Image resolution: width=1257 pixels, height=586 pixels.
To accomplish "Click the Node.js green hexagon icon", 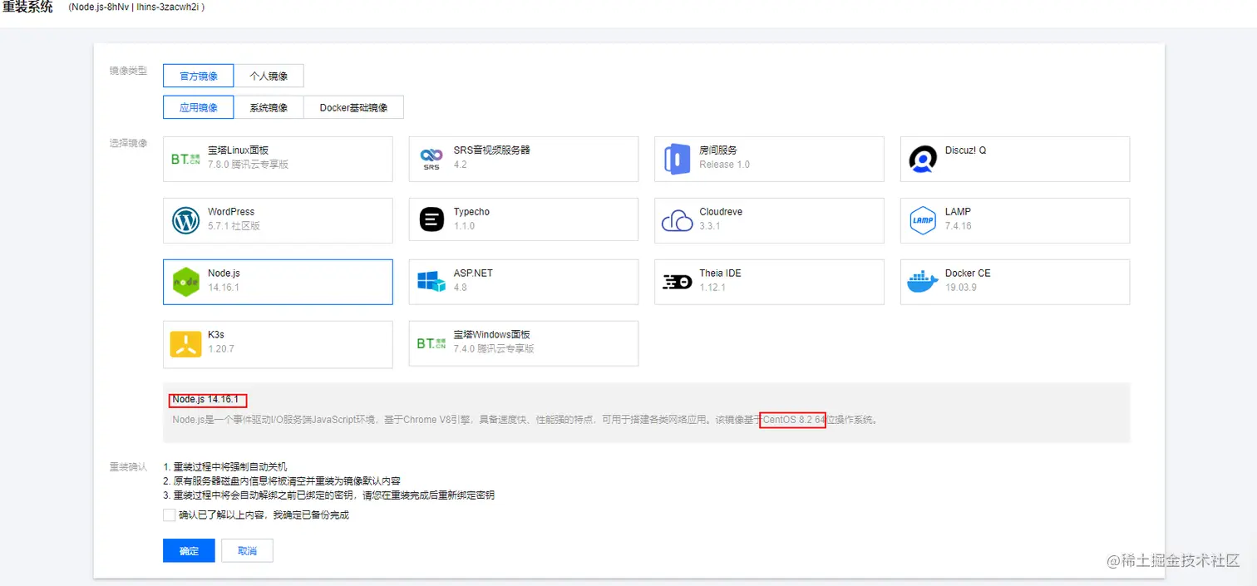I will [185, 282].
